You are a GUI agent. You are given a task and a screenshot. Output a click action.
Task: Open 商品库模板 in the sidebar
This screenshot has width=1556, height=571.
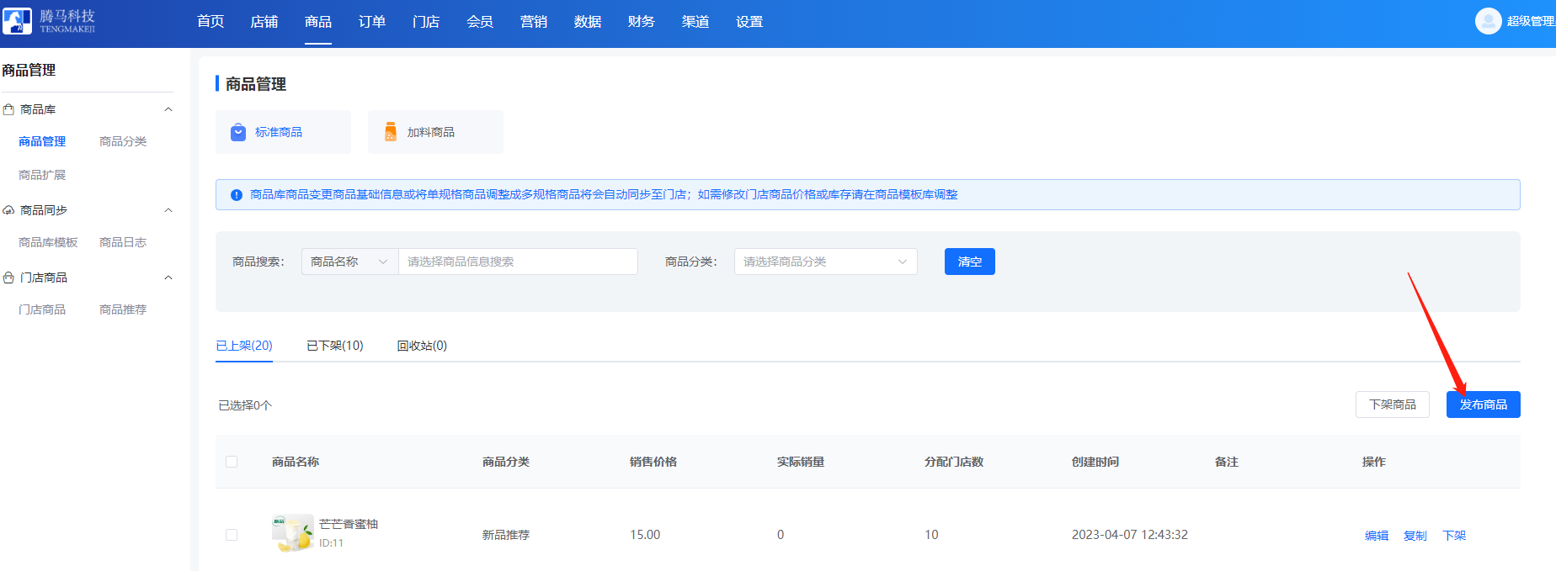click(48, 242)
